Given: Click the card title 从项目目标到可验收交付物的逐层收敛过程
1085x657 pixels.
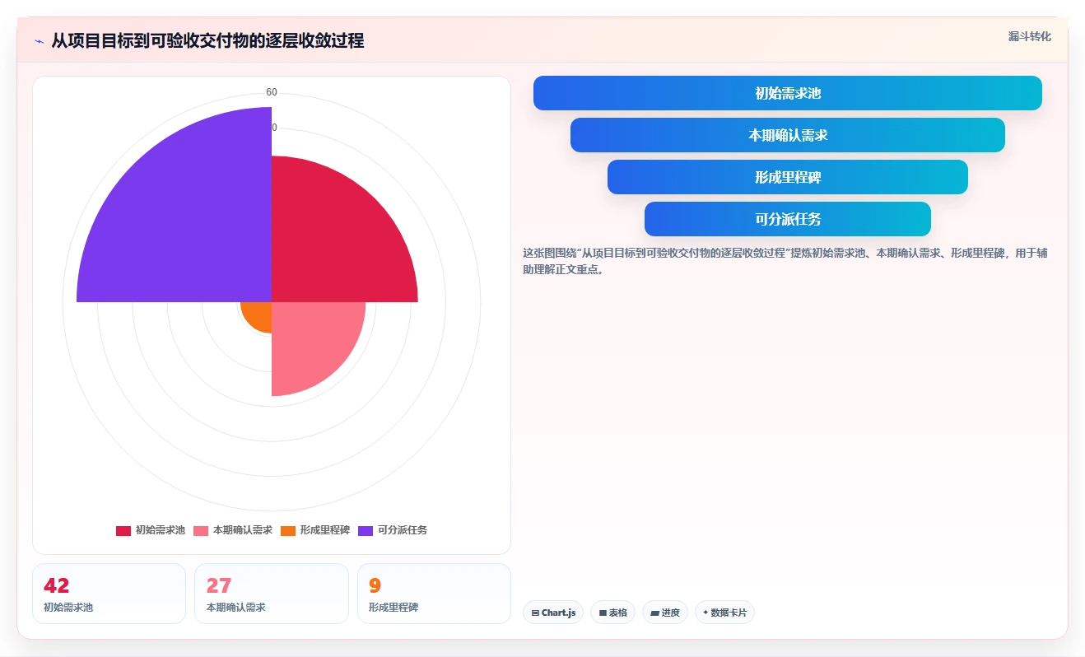Looking at the screenshot, I should click(x=207, y=40).
